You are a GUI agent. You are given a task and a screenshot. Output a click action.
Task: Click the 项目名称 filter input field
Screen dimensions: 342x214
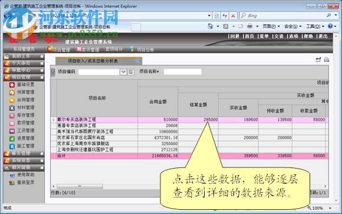(183, 71)
